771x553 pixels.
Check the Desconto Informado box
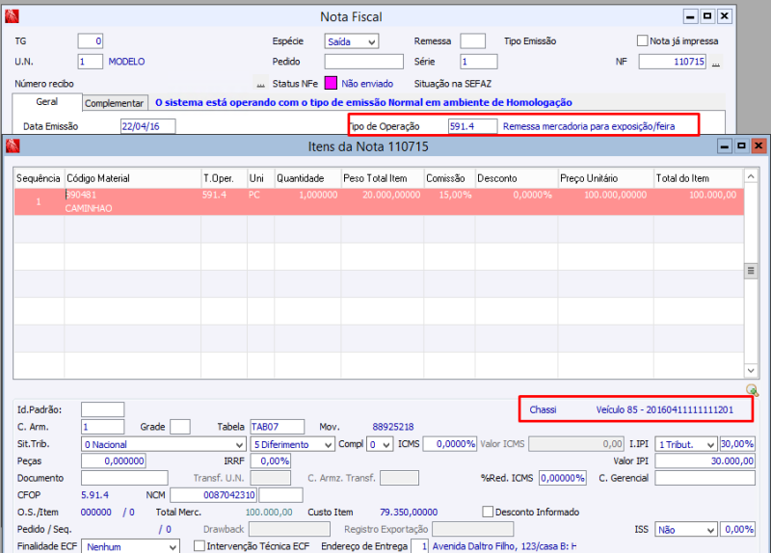pyautogui.click(x=488, y=512)
